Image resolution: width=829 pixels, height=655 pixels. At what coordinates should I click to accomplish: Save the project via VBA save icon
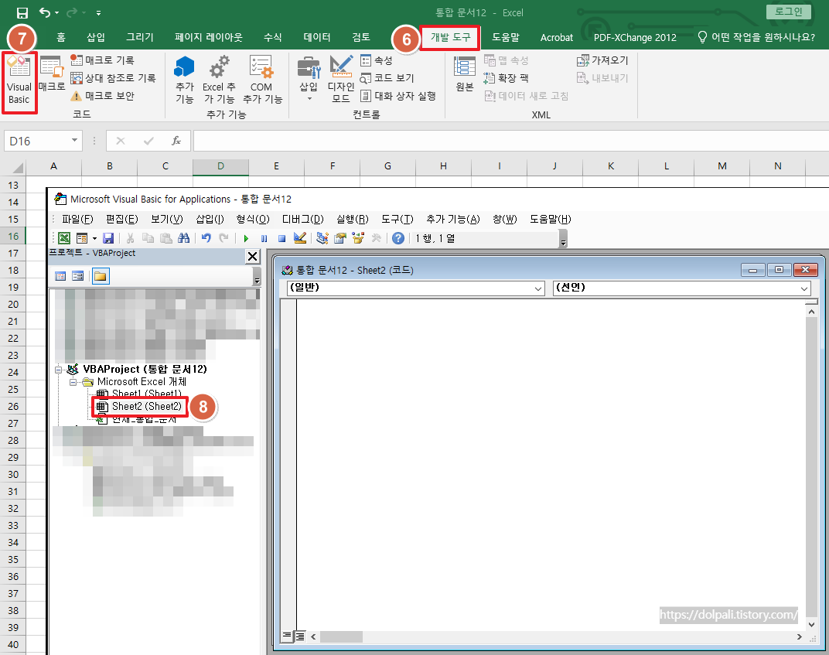(x=107, y=237)
